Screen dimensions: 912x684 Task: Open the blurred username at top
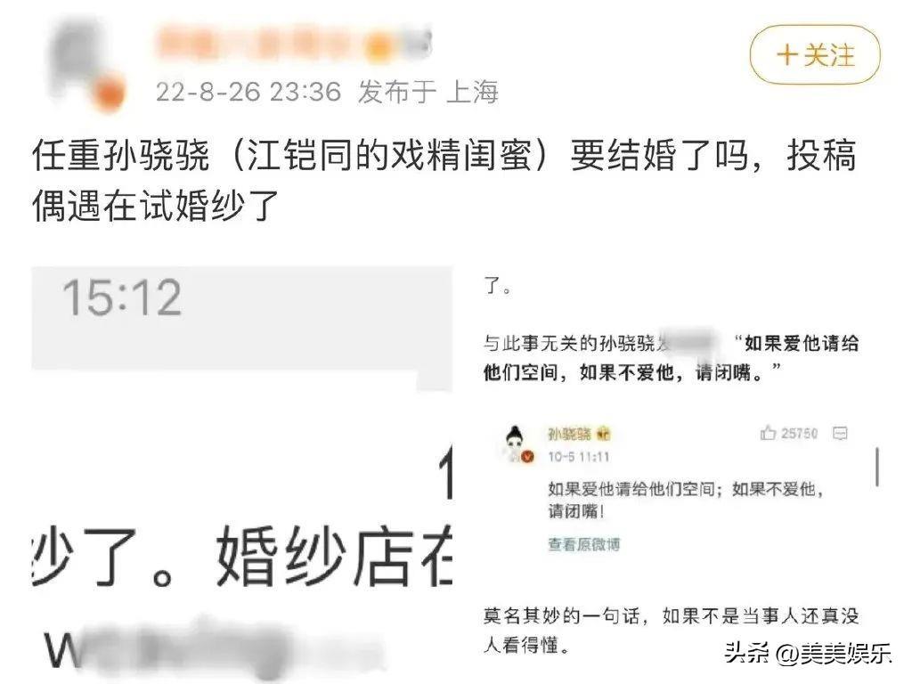tap(293, 43)
